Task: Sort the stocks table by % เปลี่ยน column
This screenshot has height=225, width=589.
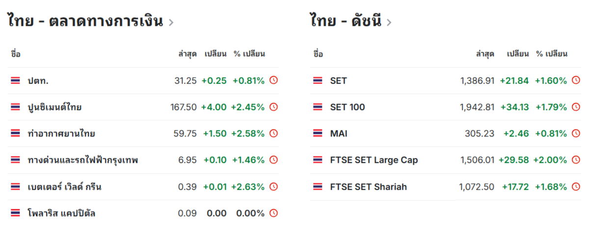Action: pyautogui.click(x=249, y=54)
